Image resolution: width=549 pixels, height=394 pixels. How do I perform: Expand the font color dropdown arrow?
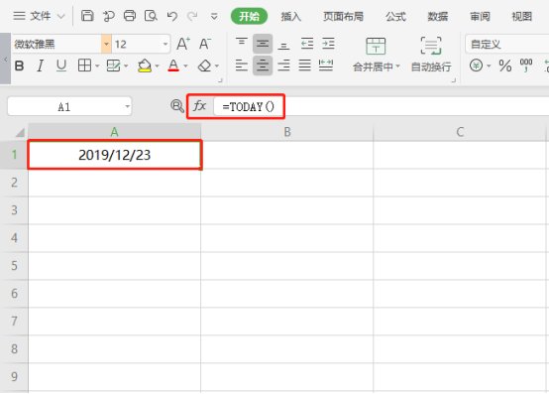185,66
